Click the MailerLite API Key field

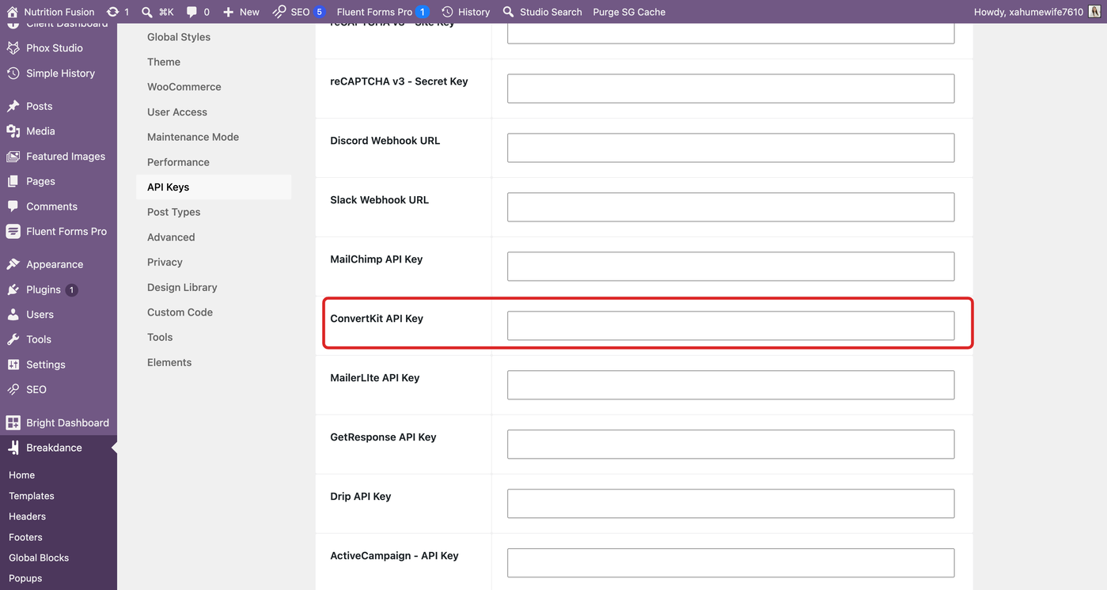730,385
